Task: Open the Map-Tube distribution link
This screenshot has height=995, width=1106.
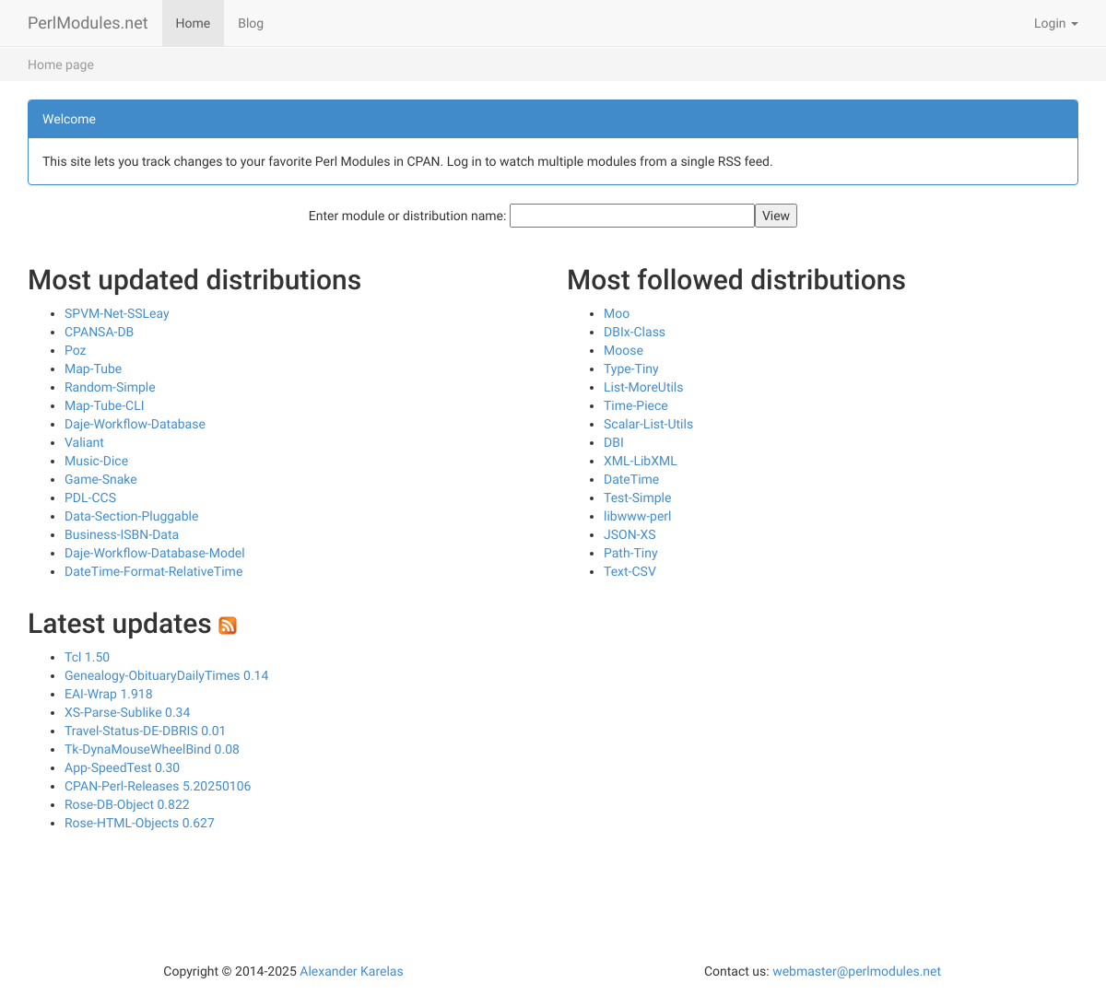Action: 93,369
